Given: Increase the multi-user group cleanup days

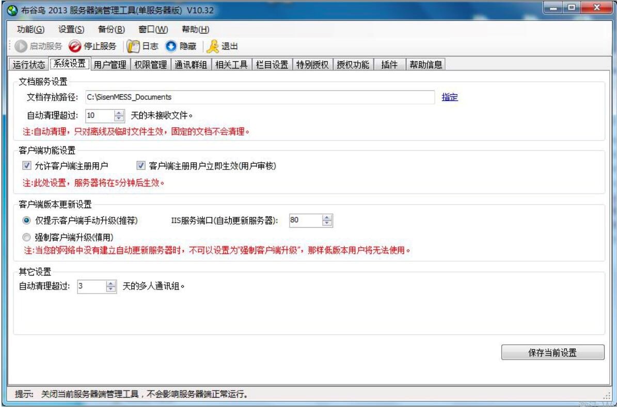Looking at the screenshot, I should pyautogui.click(x=111, y=283).
